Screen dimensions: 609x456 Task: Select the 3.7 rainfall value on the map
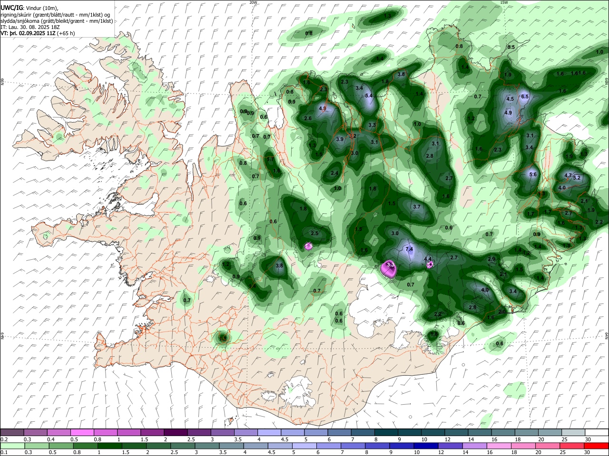point(417,207)
